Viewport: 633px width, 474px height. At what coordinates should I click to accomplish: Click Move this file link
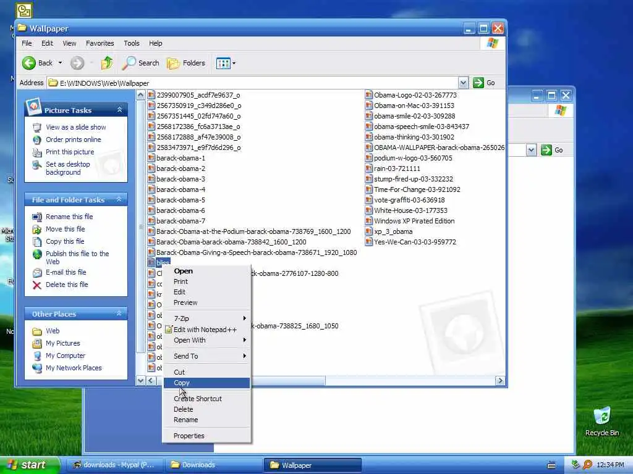coord(66,229)
